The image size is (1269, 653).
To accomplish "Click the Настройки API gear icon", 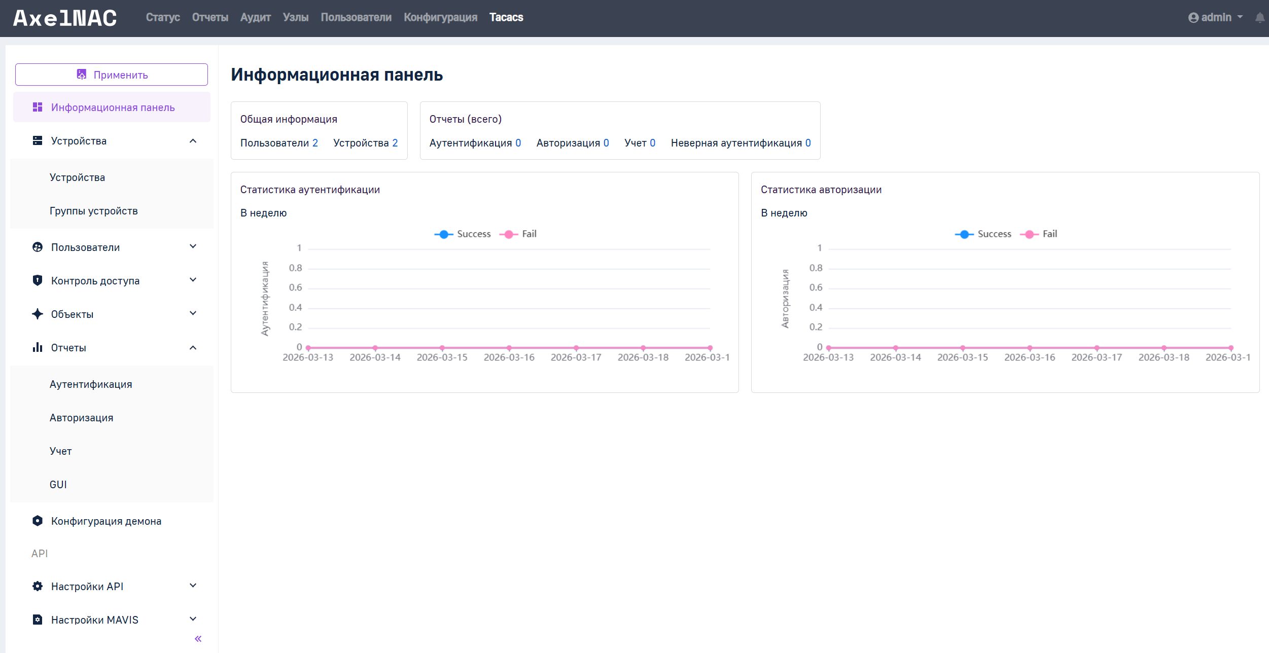I will coord(38,586).
